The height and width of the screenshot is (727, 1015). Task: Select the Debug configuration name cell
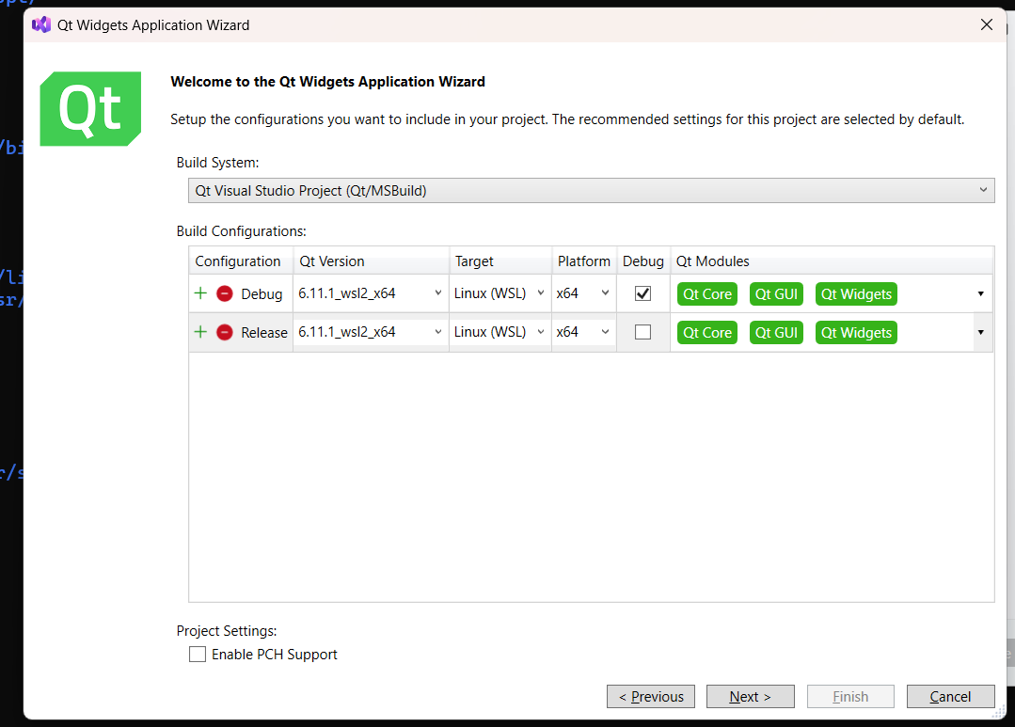click(x=262, y=294)
